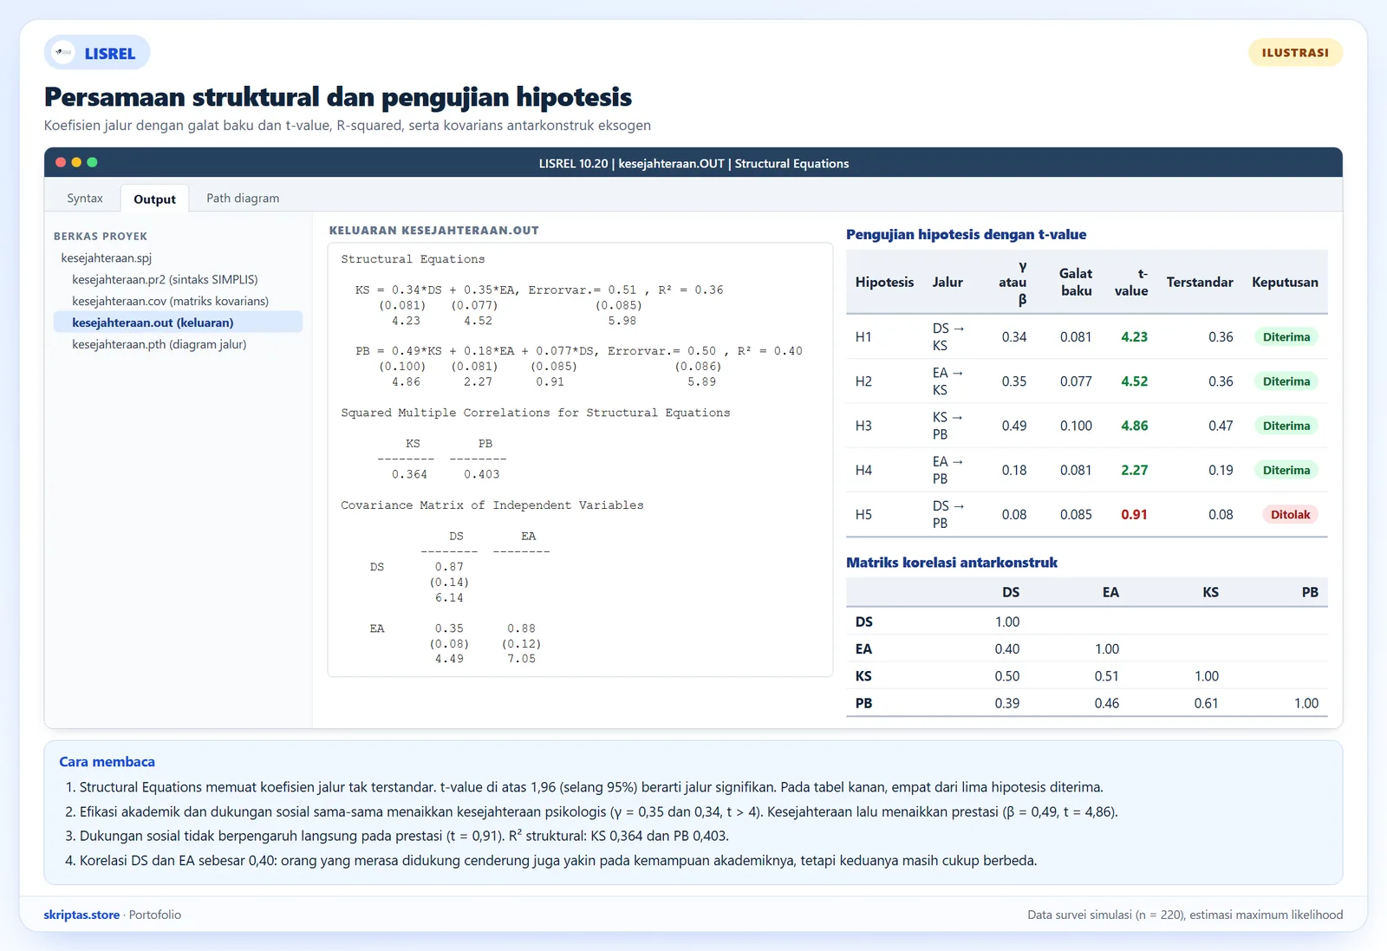Click the yellow window minimize dot
Viewport: 1387px width, 951px height.
coord(76,162)
